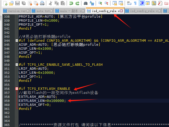Switch to the version.ver tab
Screen dimensions: 169x127
point(16,11)
